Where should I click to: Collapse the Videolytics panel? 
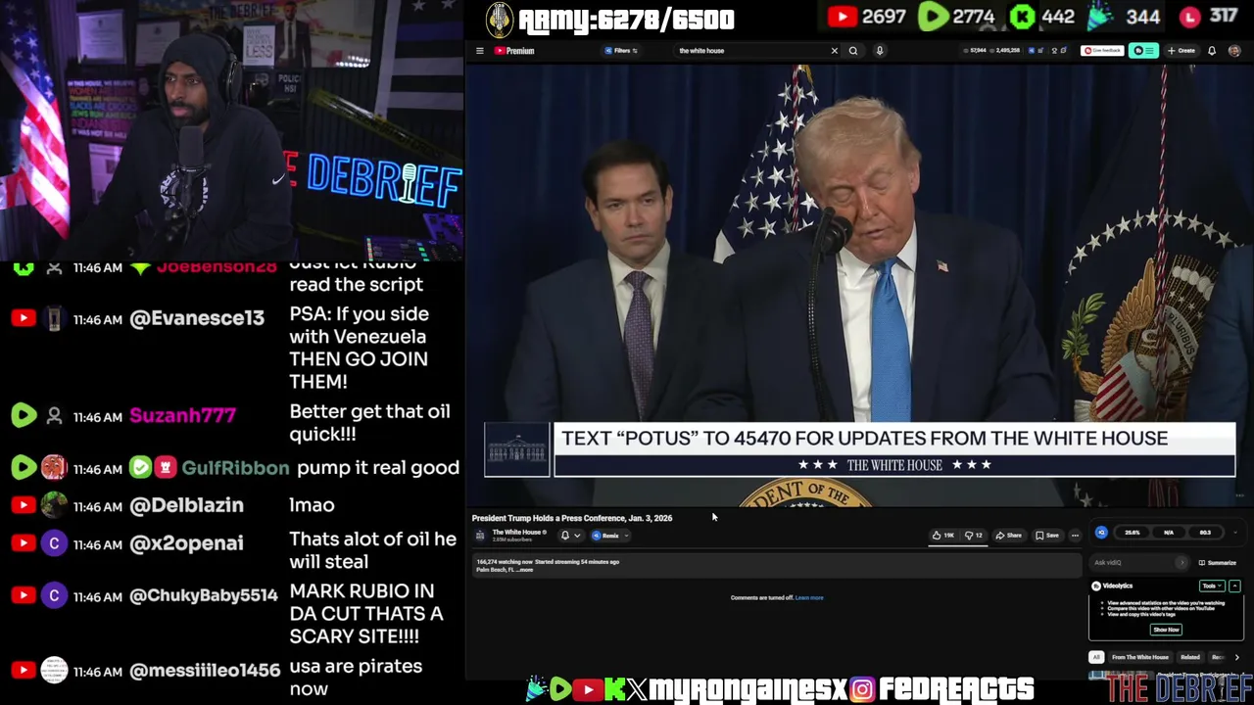coord(1234,586)
